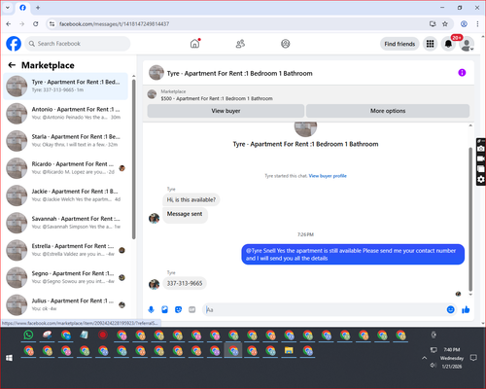
Task: Open the View buyer profile link
Action: 328,176
